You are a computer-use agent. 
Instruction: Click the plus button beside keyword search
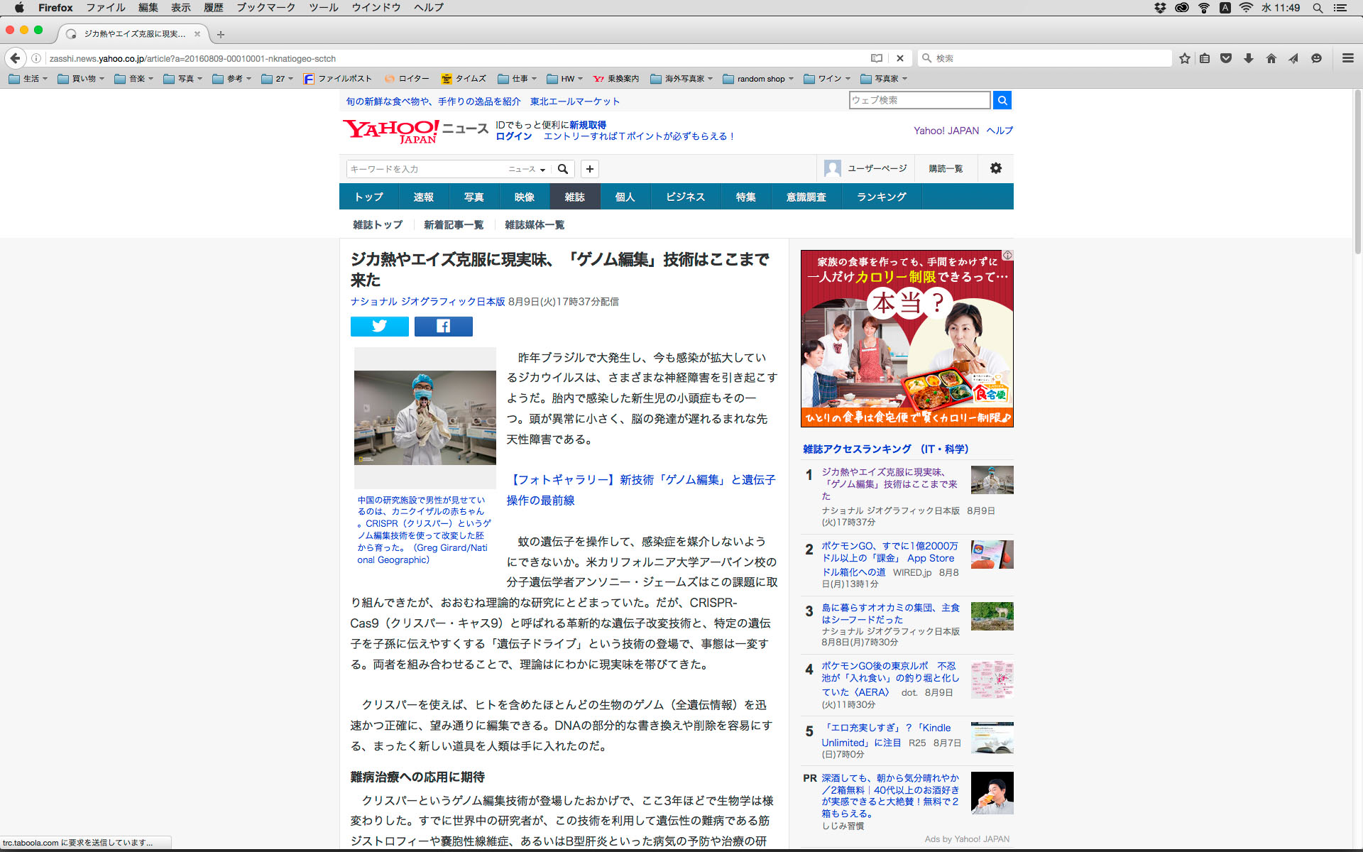click(x=589, y=169)
